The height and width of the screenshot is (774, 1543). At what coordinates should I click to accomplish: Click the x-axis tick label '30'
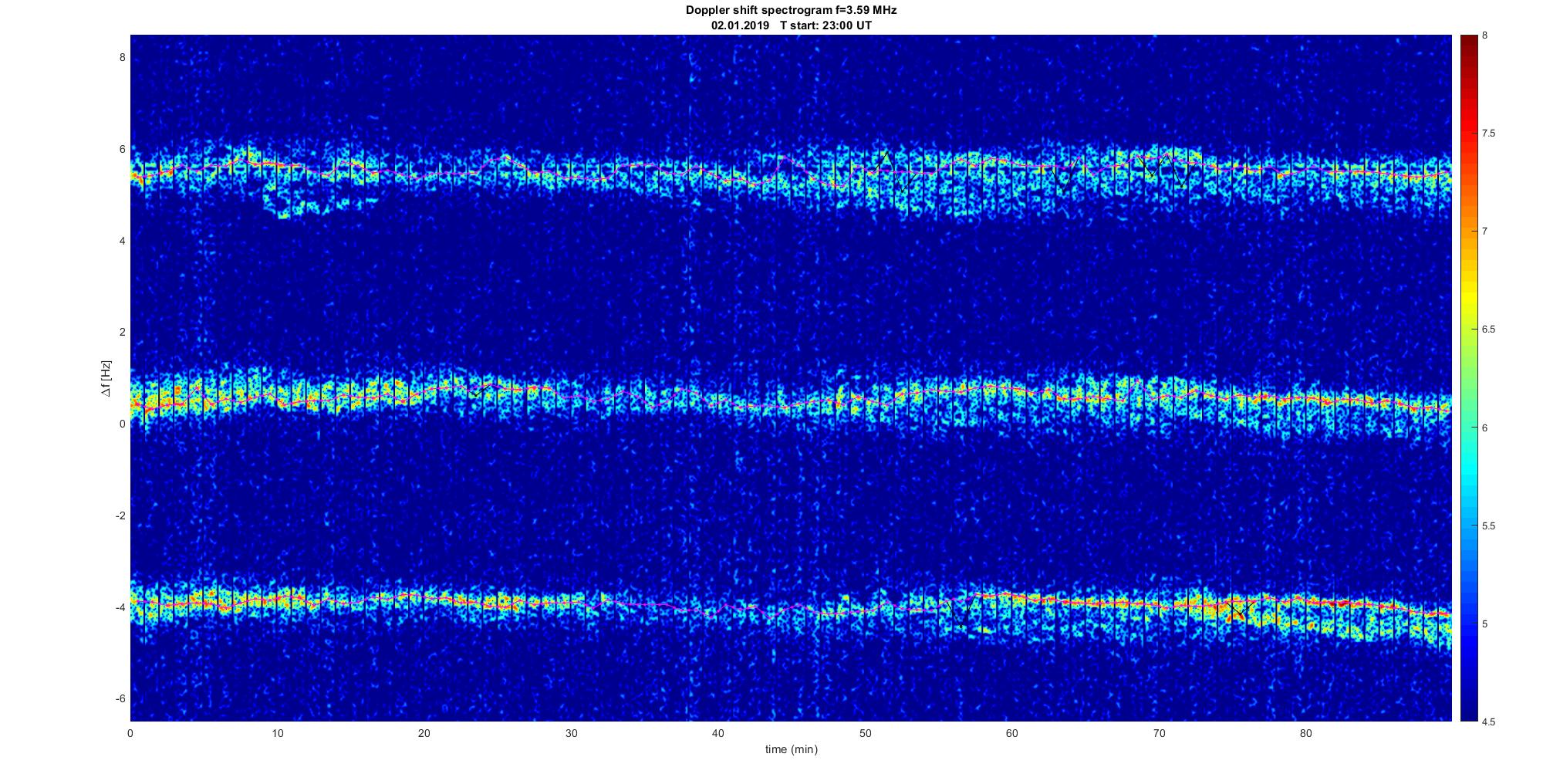571,733
